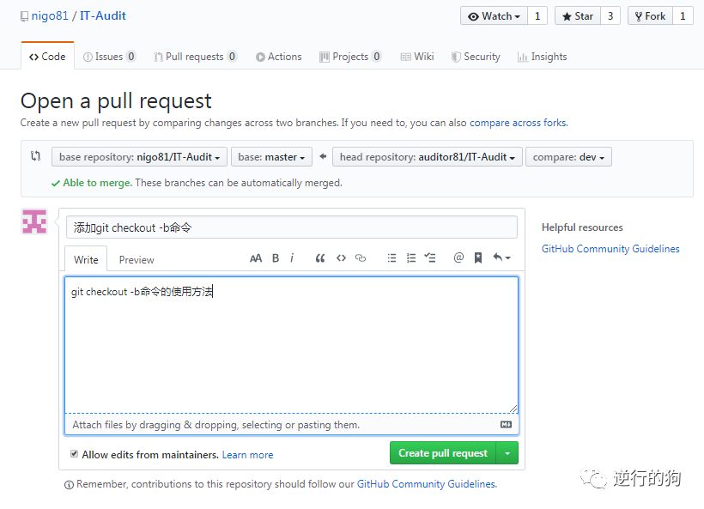View watcher count 1
This screenshot has height=509, width=704.
tap(537, 16)
